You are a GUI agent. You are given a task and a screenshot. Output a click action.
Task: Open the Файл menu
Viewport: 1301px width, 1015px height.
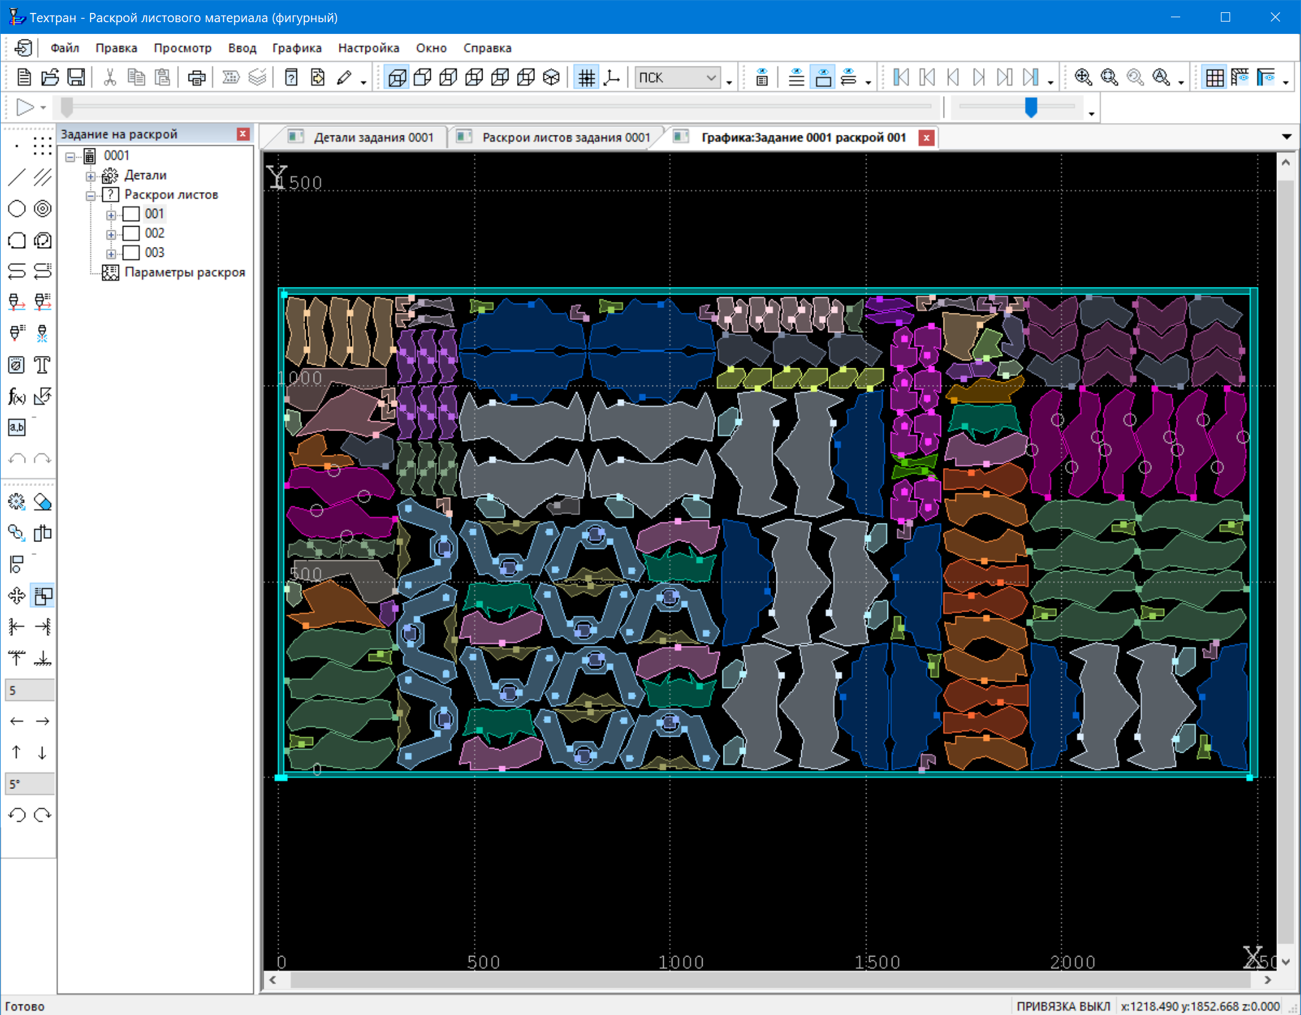point(65,48)
